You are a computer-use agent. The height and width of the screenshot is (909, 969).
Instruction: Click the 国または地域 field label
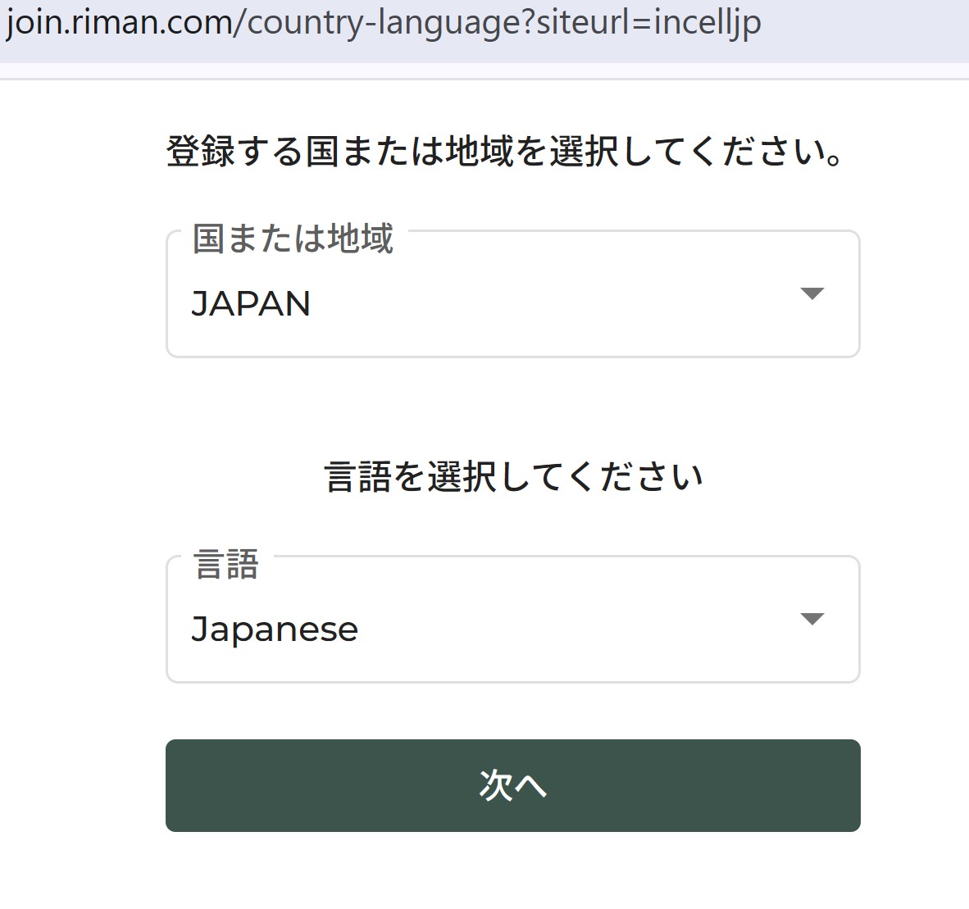[x=293, y=239]
